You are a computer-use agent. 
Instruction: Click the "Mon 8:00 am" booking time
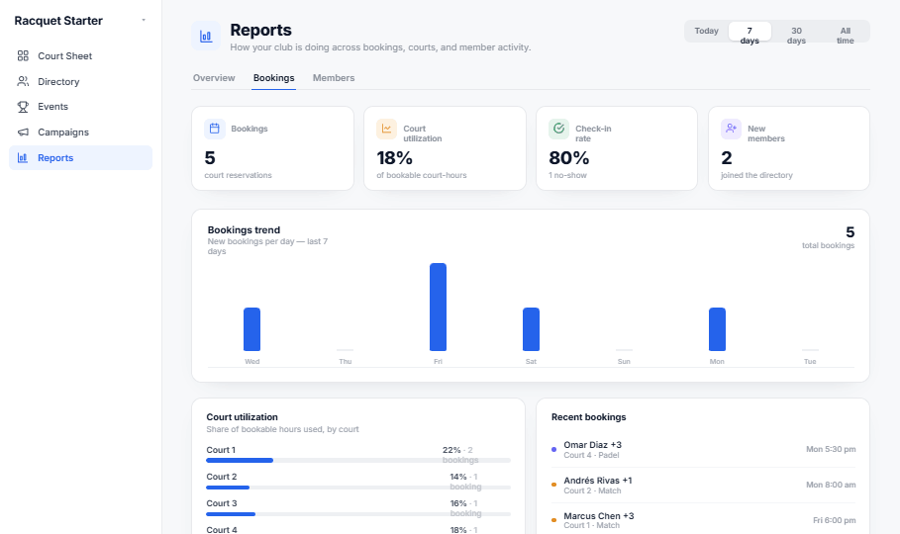click(831, 485)
